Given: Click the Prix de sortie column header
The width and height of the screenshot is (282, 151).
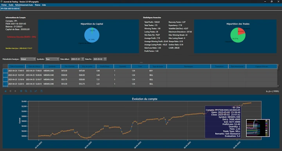Looking at the screenshot, I should (x=87, y=66).
